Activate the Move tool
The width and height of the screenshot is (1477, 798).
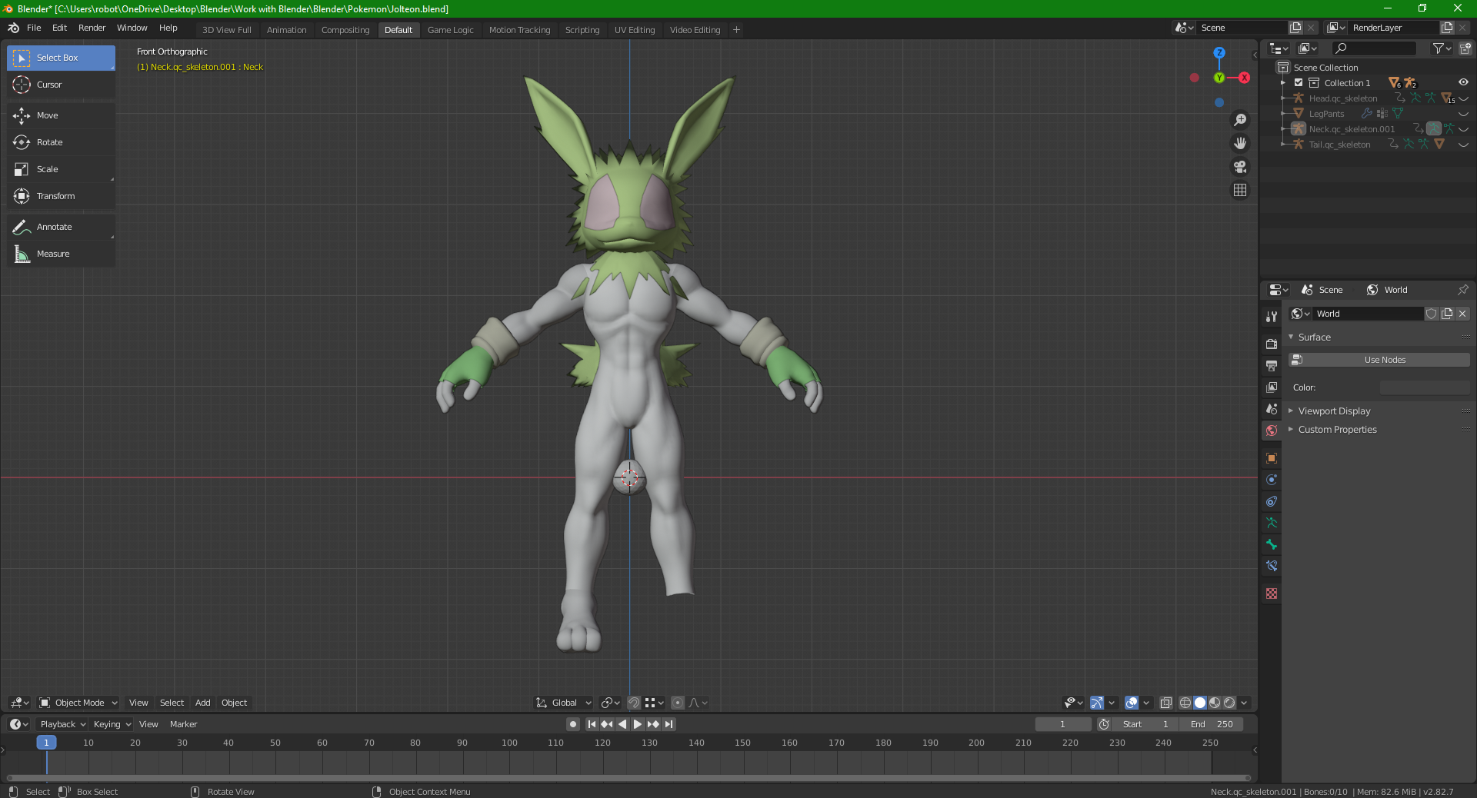pyautogui.click(x=61, y=115)
